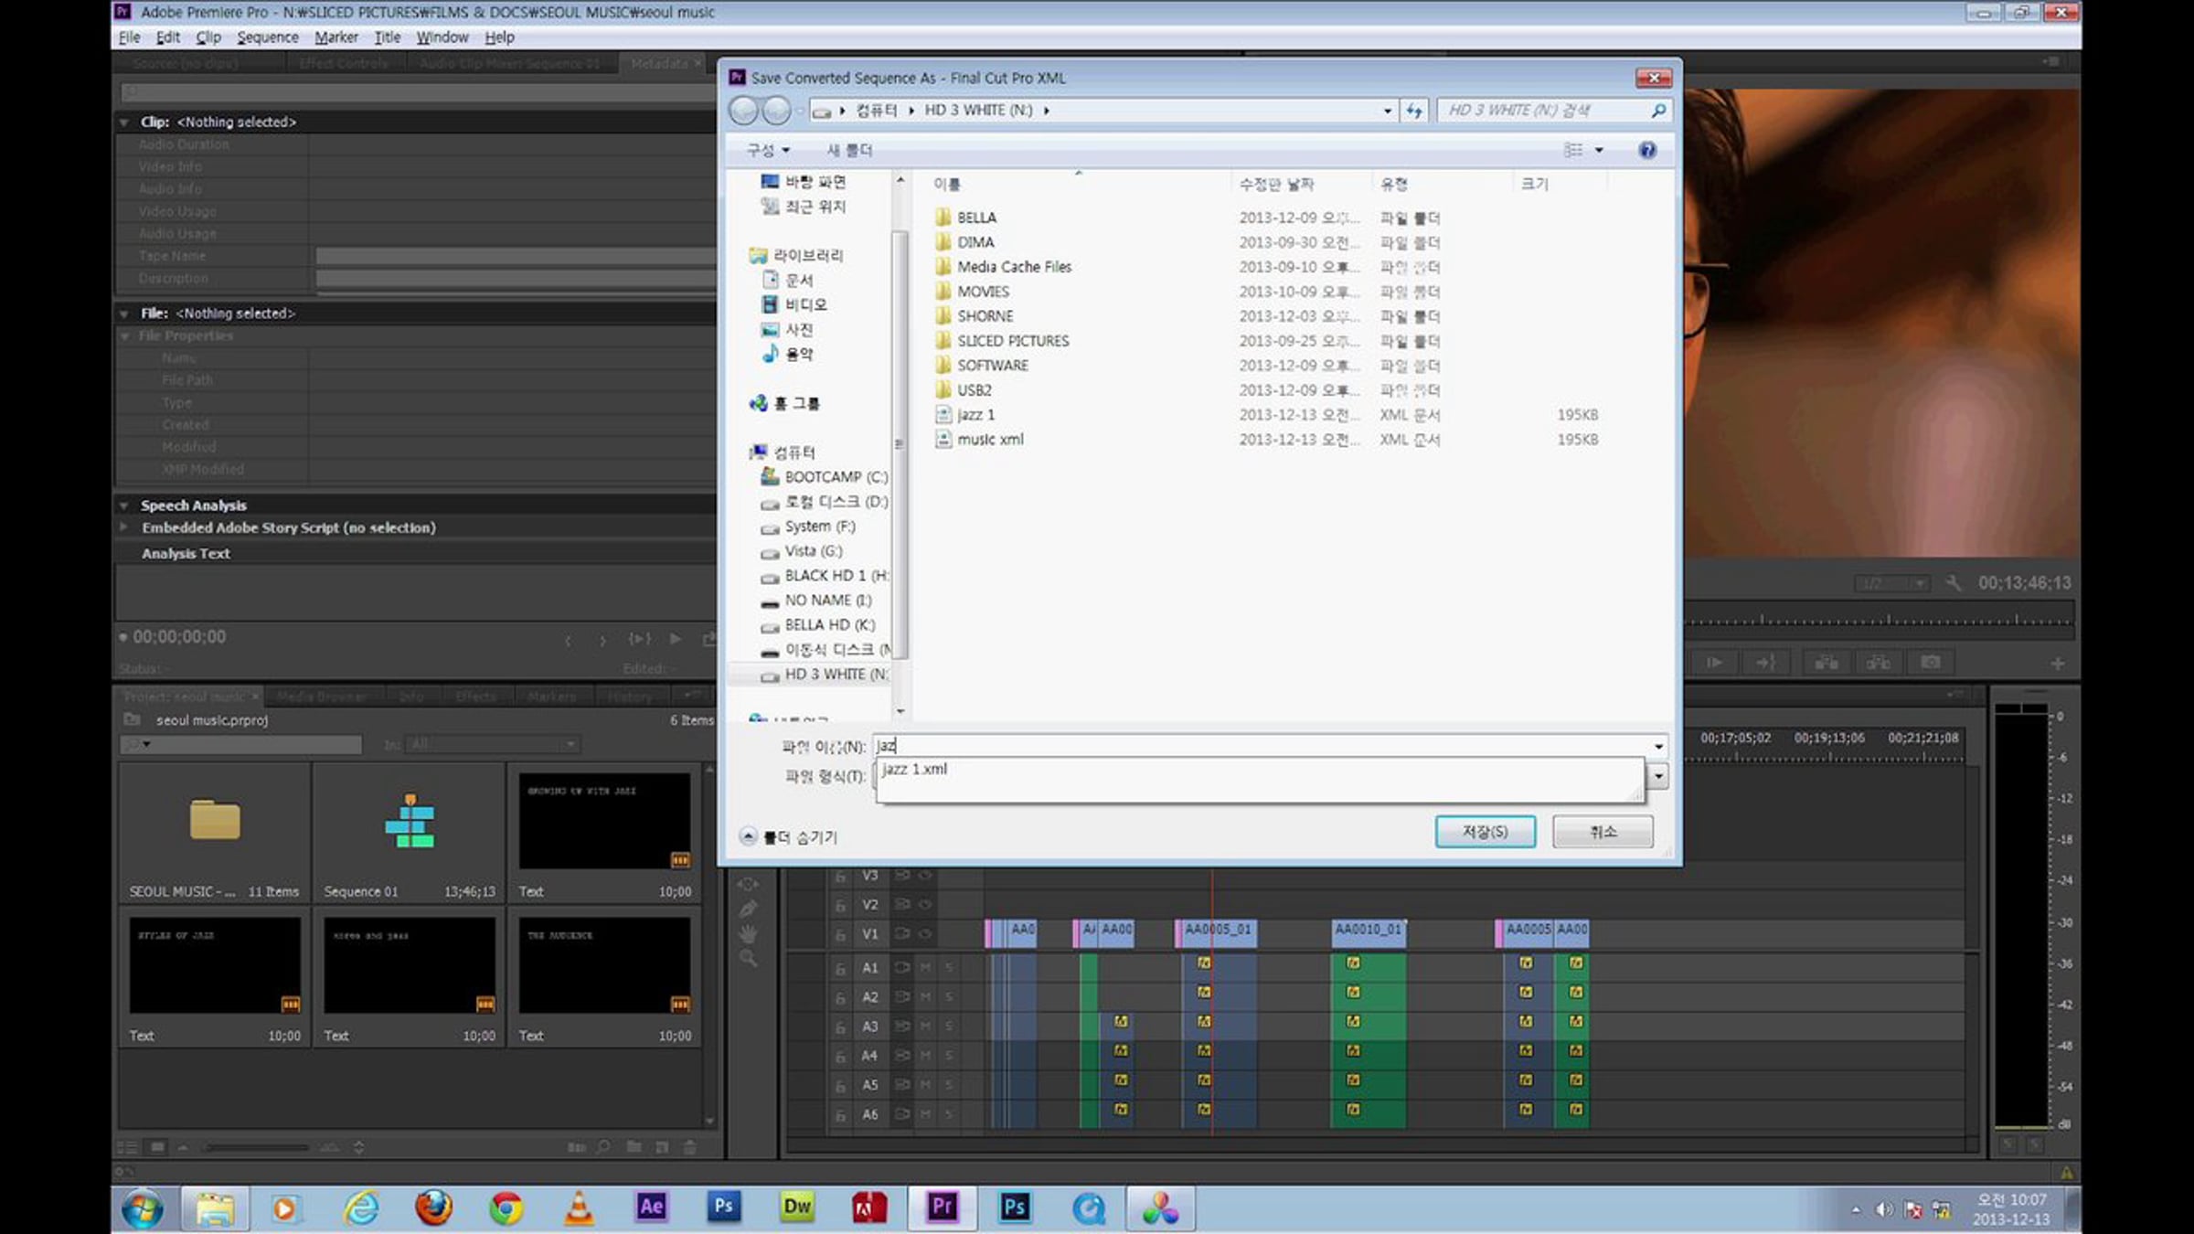The height and width of the screenshot is (1234, 2194).
Task: Open the 구성 organize dropdown
Action: pyautogui.click(x=768, y=150)
